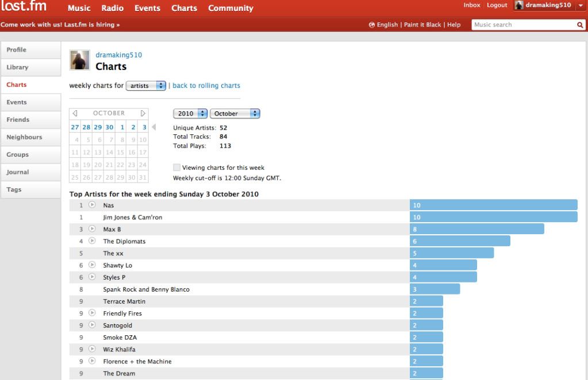Image resolution: width=588 pixels, height=380 pixels.
Task: Open the Inbox link
Action: [x=472, y=5]
